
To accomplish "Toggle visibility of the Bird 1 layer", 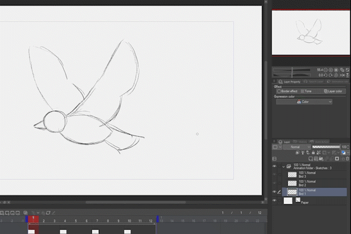I will coord(275,192).
